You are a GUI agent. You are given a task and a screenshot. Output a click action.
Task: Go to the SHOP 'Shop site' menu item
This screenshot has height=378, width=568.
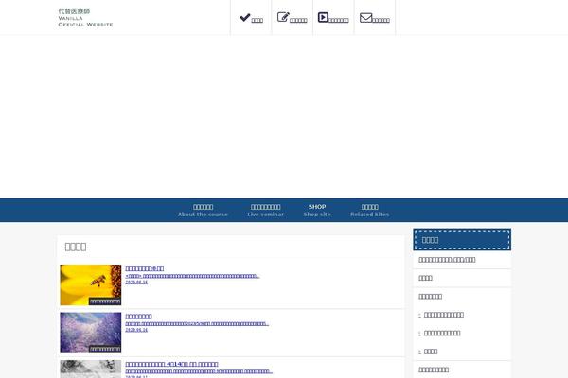317,210
